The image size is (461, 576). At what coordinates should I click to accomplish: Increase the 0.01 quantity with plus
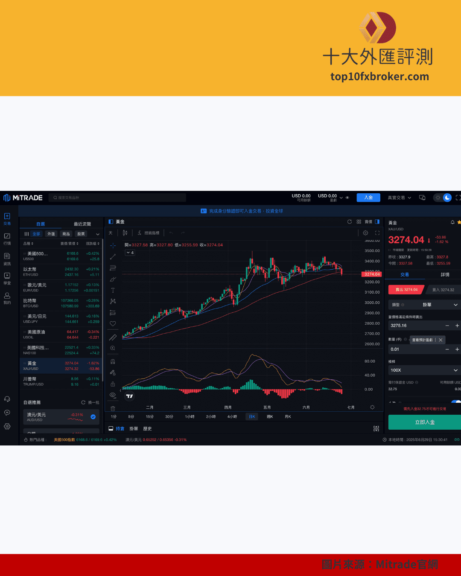pyautogui.click(x=457, y=349)
